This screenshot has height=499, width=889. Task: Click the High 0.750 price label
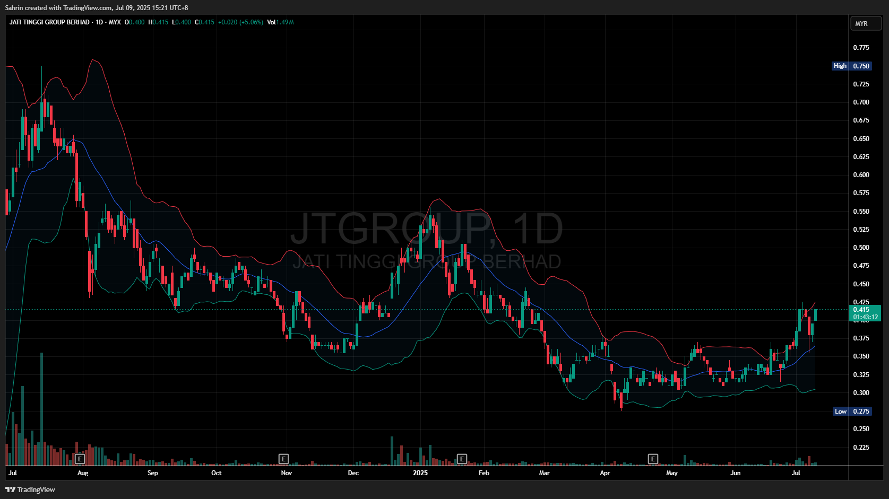pos(851,66)
